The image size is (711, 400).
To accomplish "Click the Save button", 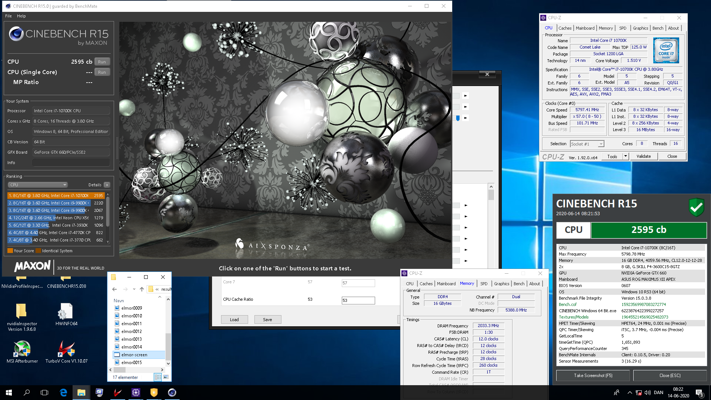I will tap(268, 320).
